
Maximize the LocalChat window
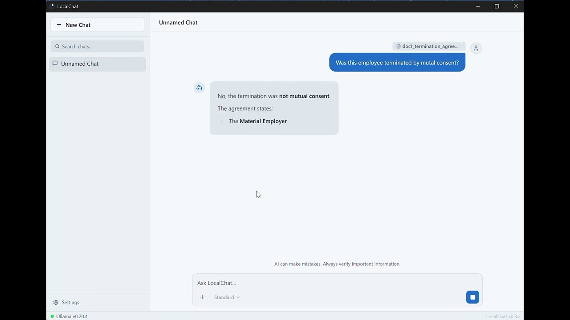[x=497, y=6]
